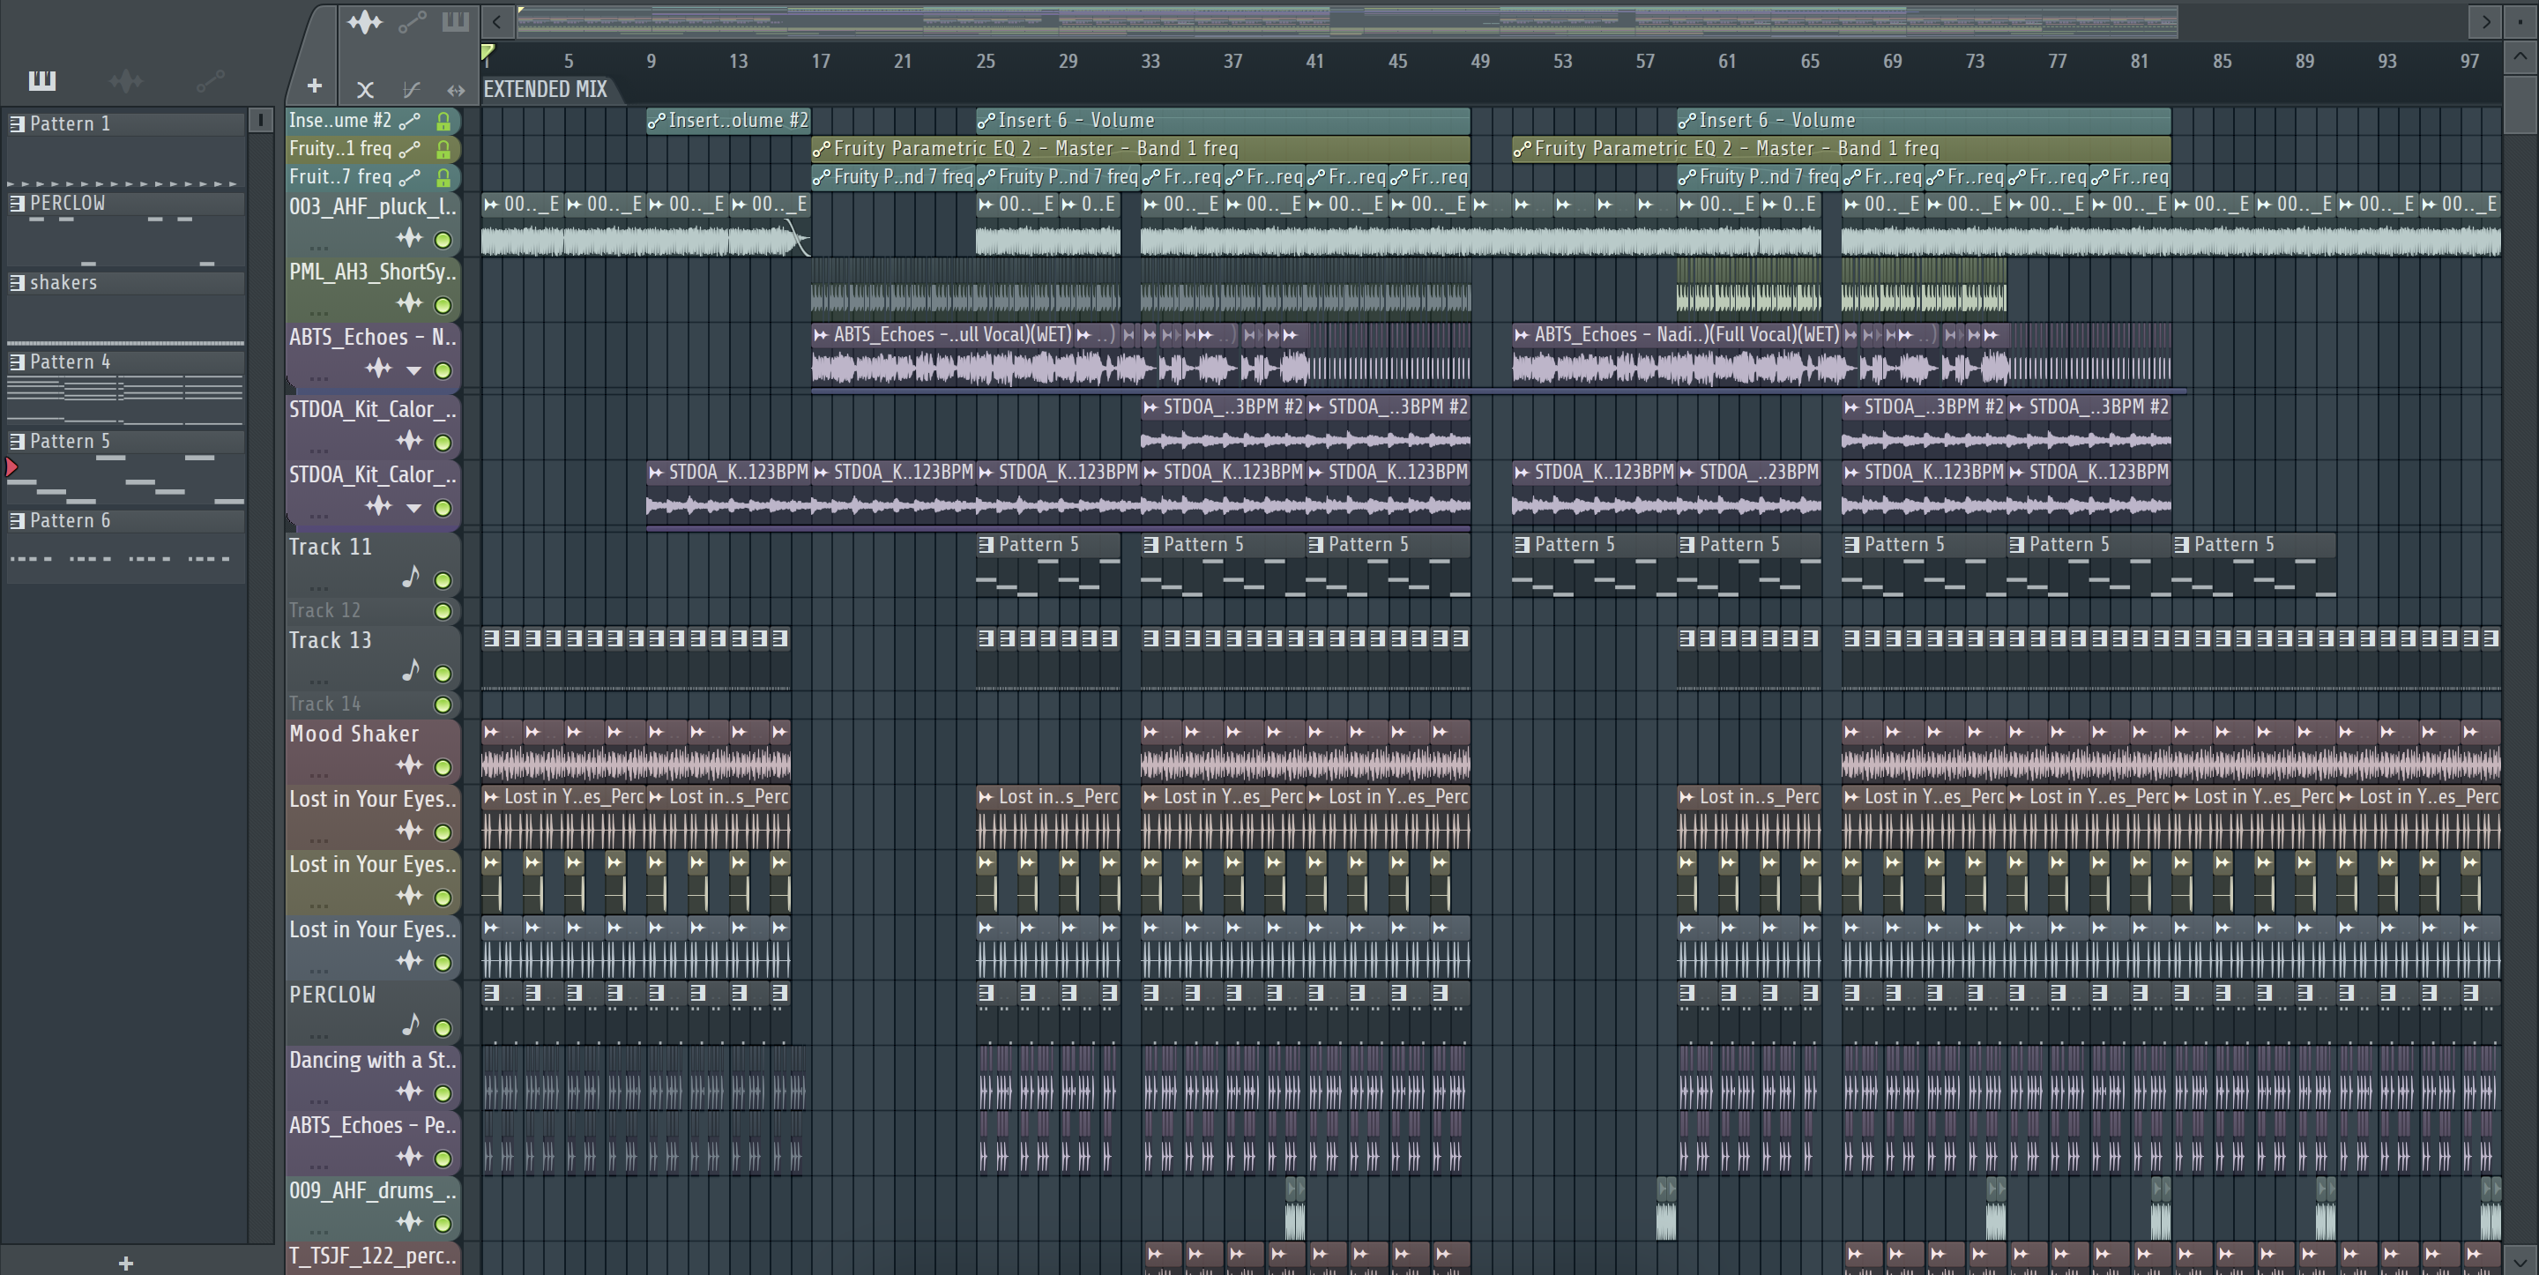This screenshot has width=2539, height=1275.
Task: Mute the PERCLOW playlist track
Action: click(443, 1027)
